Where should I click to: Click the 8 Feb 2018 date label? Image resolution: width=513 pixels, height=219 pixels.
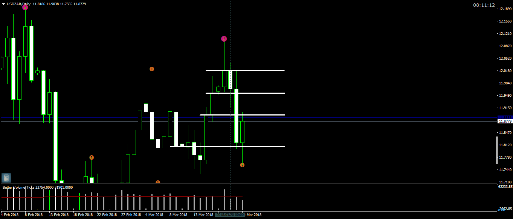(x=34, y=215)
